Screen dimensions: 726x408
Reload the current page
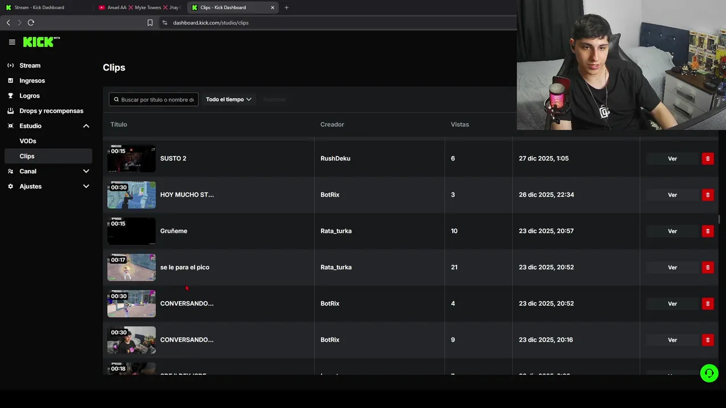tap(31, 23)
